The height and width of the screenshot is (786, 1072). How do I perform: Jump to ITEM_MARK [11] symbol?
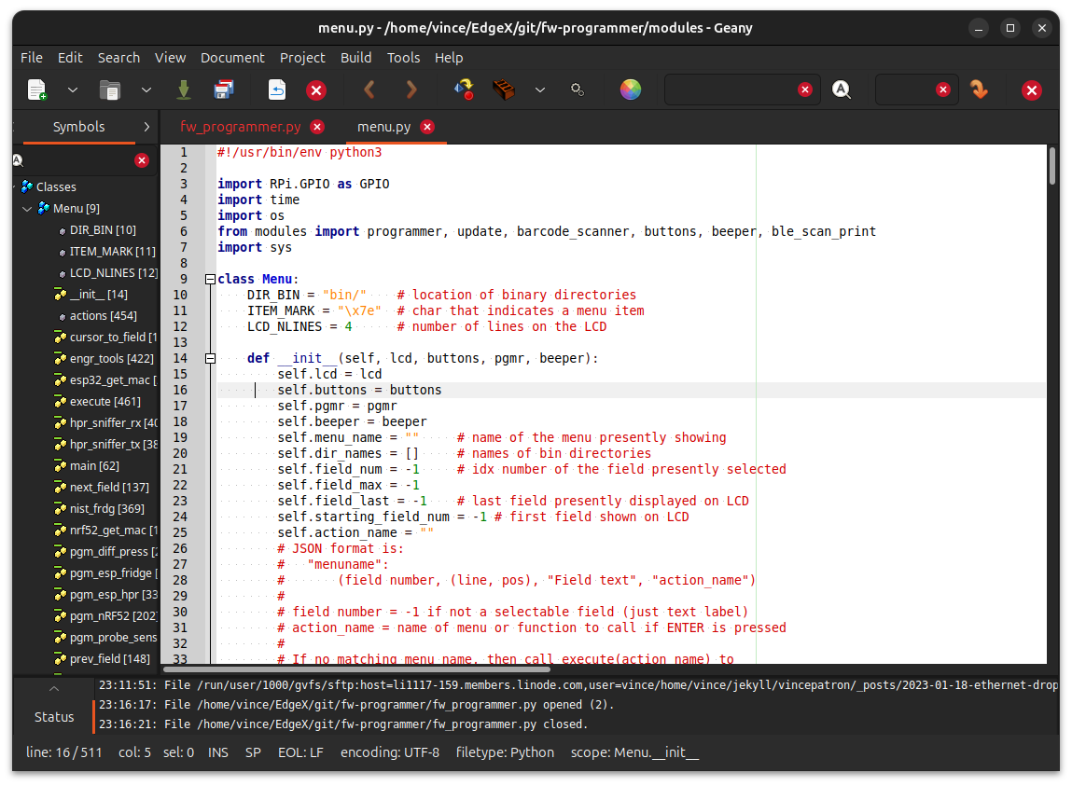(x=112, y=252)
